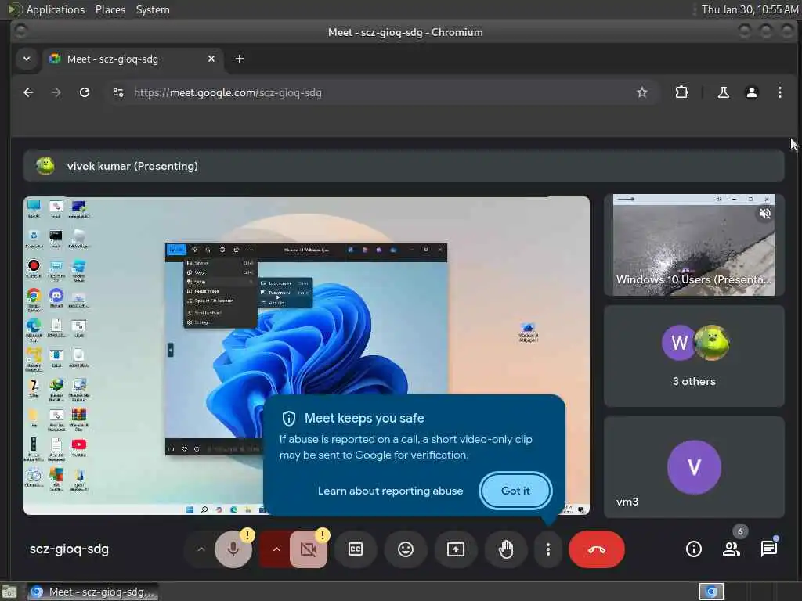The width and height of the screenshot is (802, 601).
Task: Open the Places menu
Action: (x=110, y=9)
